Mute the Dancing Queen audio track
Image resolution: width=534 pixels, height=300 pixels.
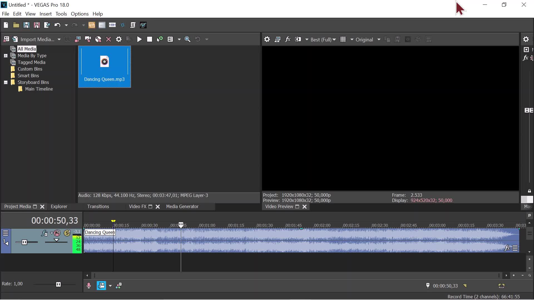click(x=57, y=233)
